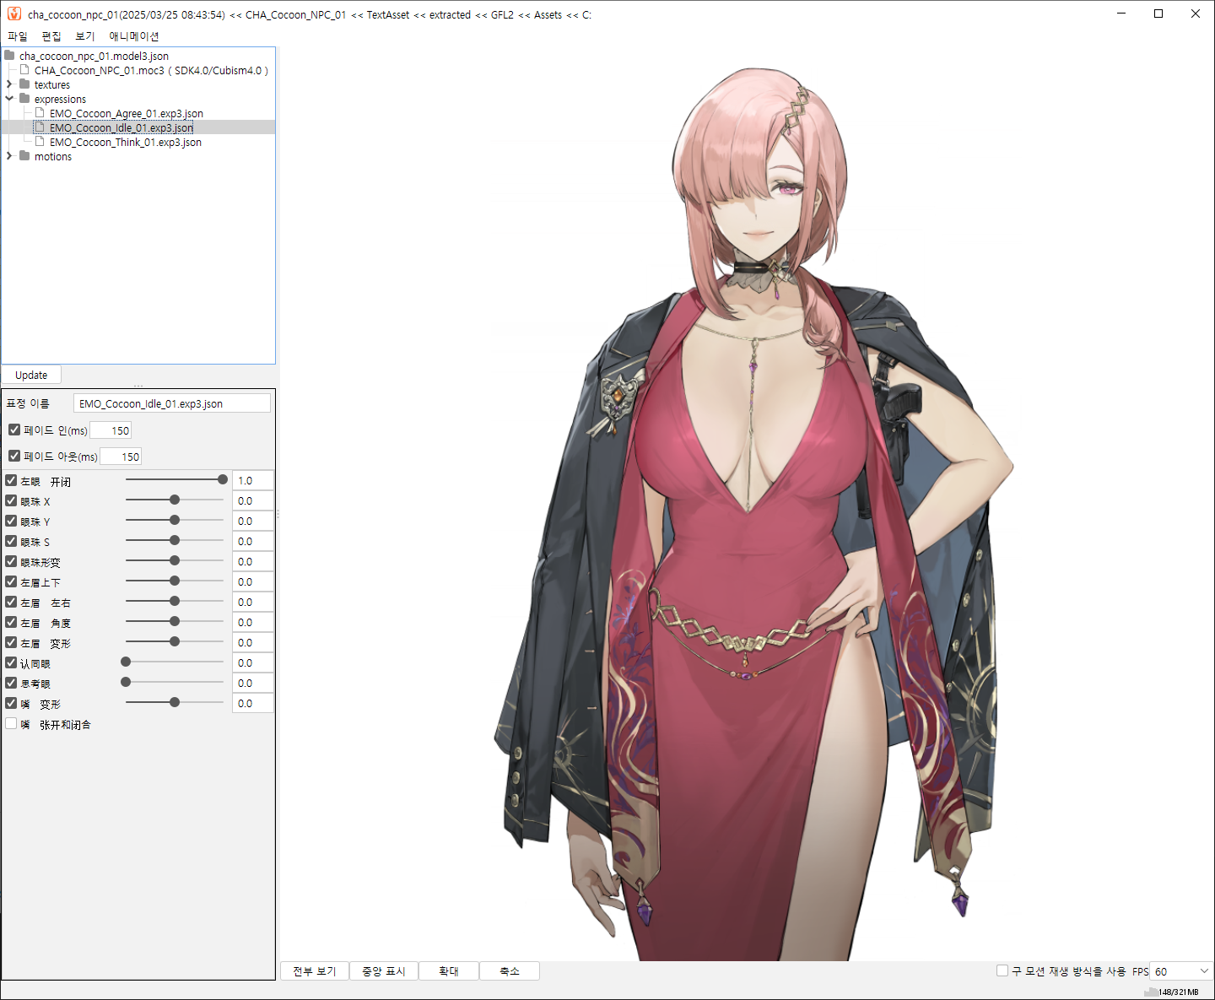Click the CHA_Cocoon_NPC_01.moc3 file icon
The image size is (1215, 1000).
pyautogui.click(x=24, y=70)
